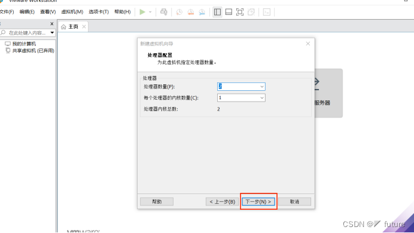Open the 帮助(H) menu

[122, 12]
